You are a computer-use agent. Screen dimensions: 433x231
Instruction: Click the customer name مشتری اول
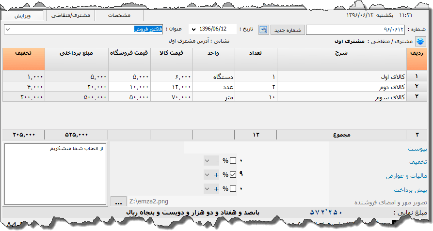tap(349, 41)
